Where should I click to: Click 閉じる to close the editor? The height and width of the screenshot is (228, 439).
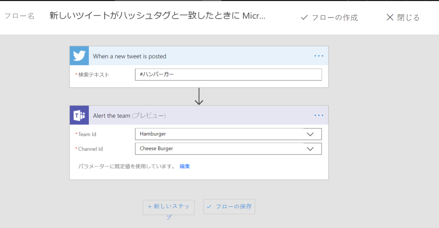click(x=409, y=18)
